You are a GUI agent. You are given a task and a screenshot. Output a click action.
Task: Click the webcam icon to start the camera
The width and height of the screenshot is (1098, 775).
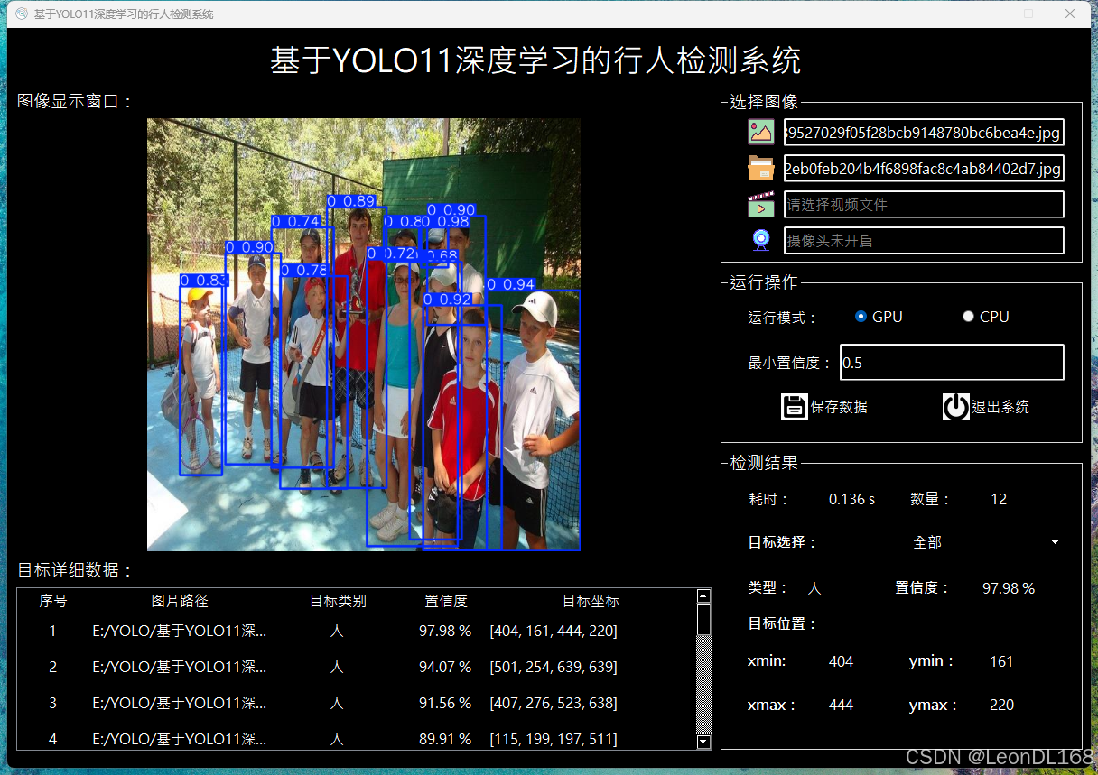click(x=760, y=239)
